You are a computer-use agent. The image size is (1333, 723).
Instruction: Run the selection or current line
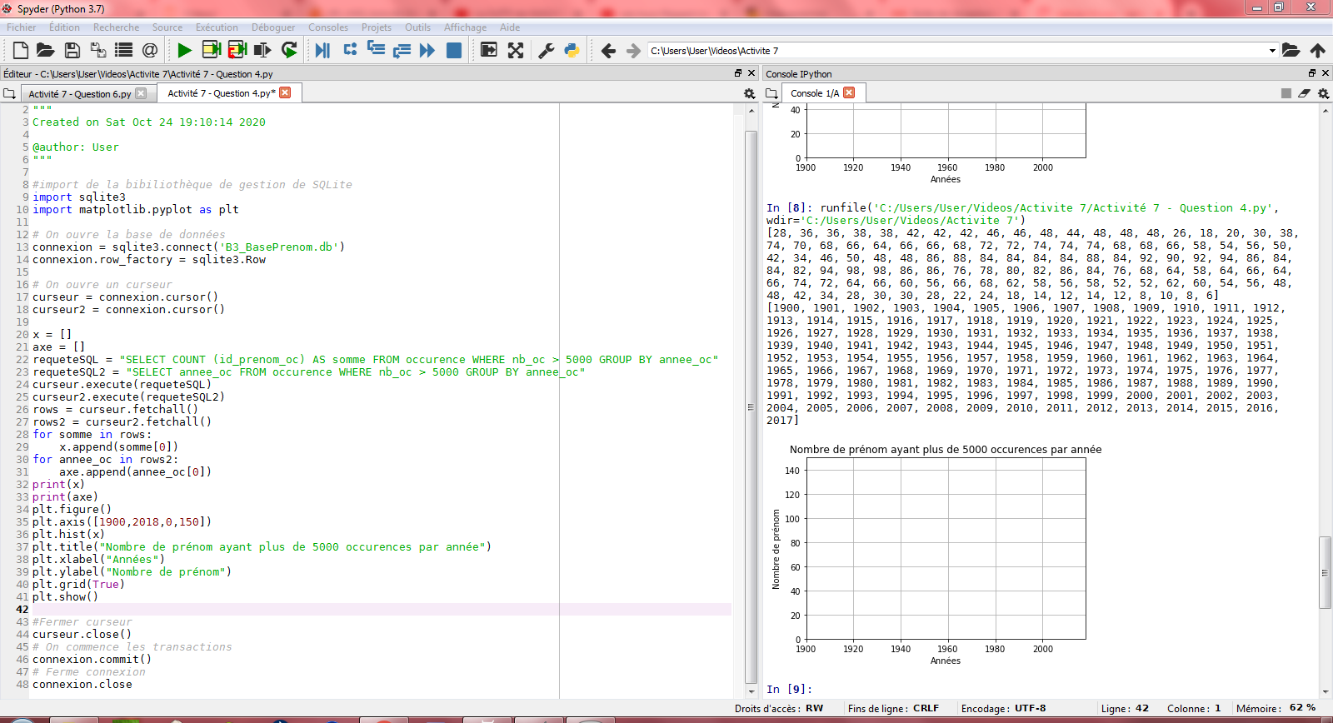[262, 50]
